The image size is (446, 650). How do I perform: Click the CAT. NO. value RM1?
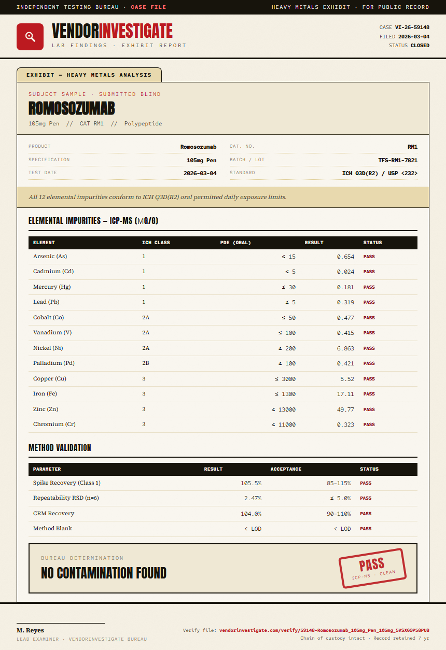412,147
